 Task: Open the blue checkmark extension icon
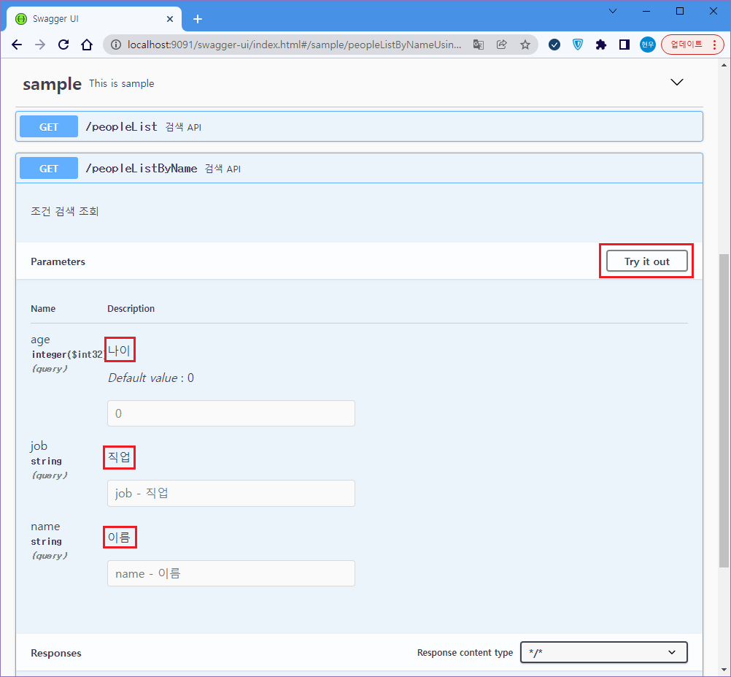coord(554,45)
